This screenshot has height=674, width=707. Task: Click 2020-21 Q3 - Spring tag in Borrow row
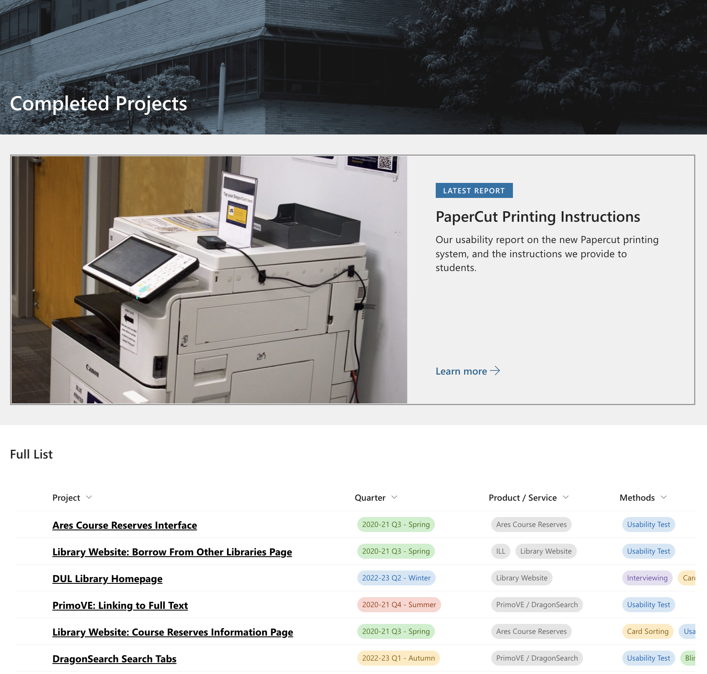[396, 551]
